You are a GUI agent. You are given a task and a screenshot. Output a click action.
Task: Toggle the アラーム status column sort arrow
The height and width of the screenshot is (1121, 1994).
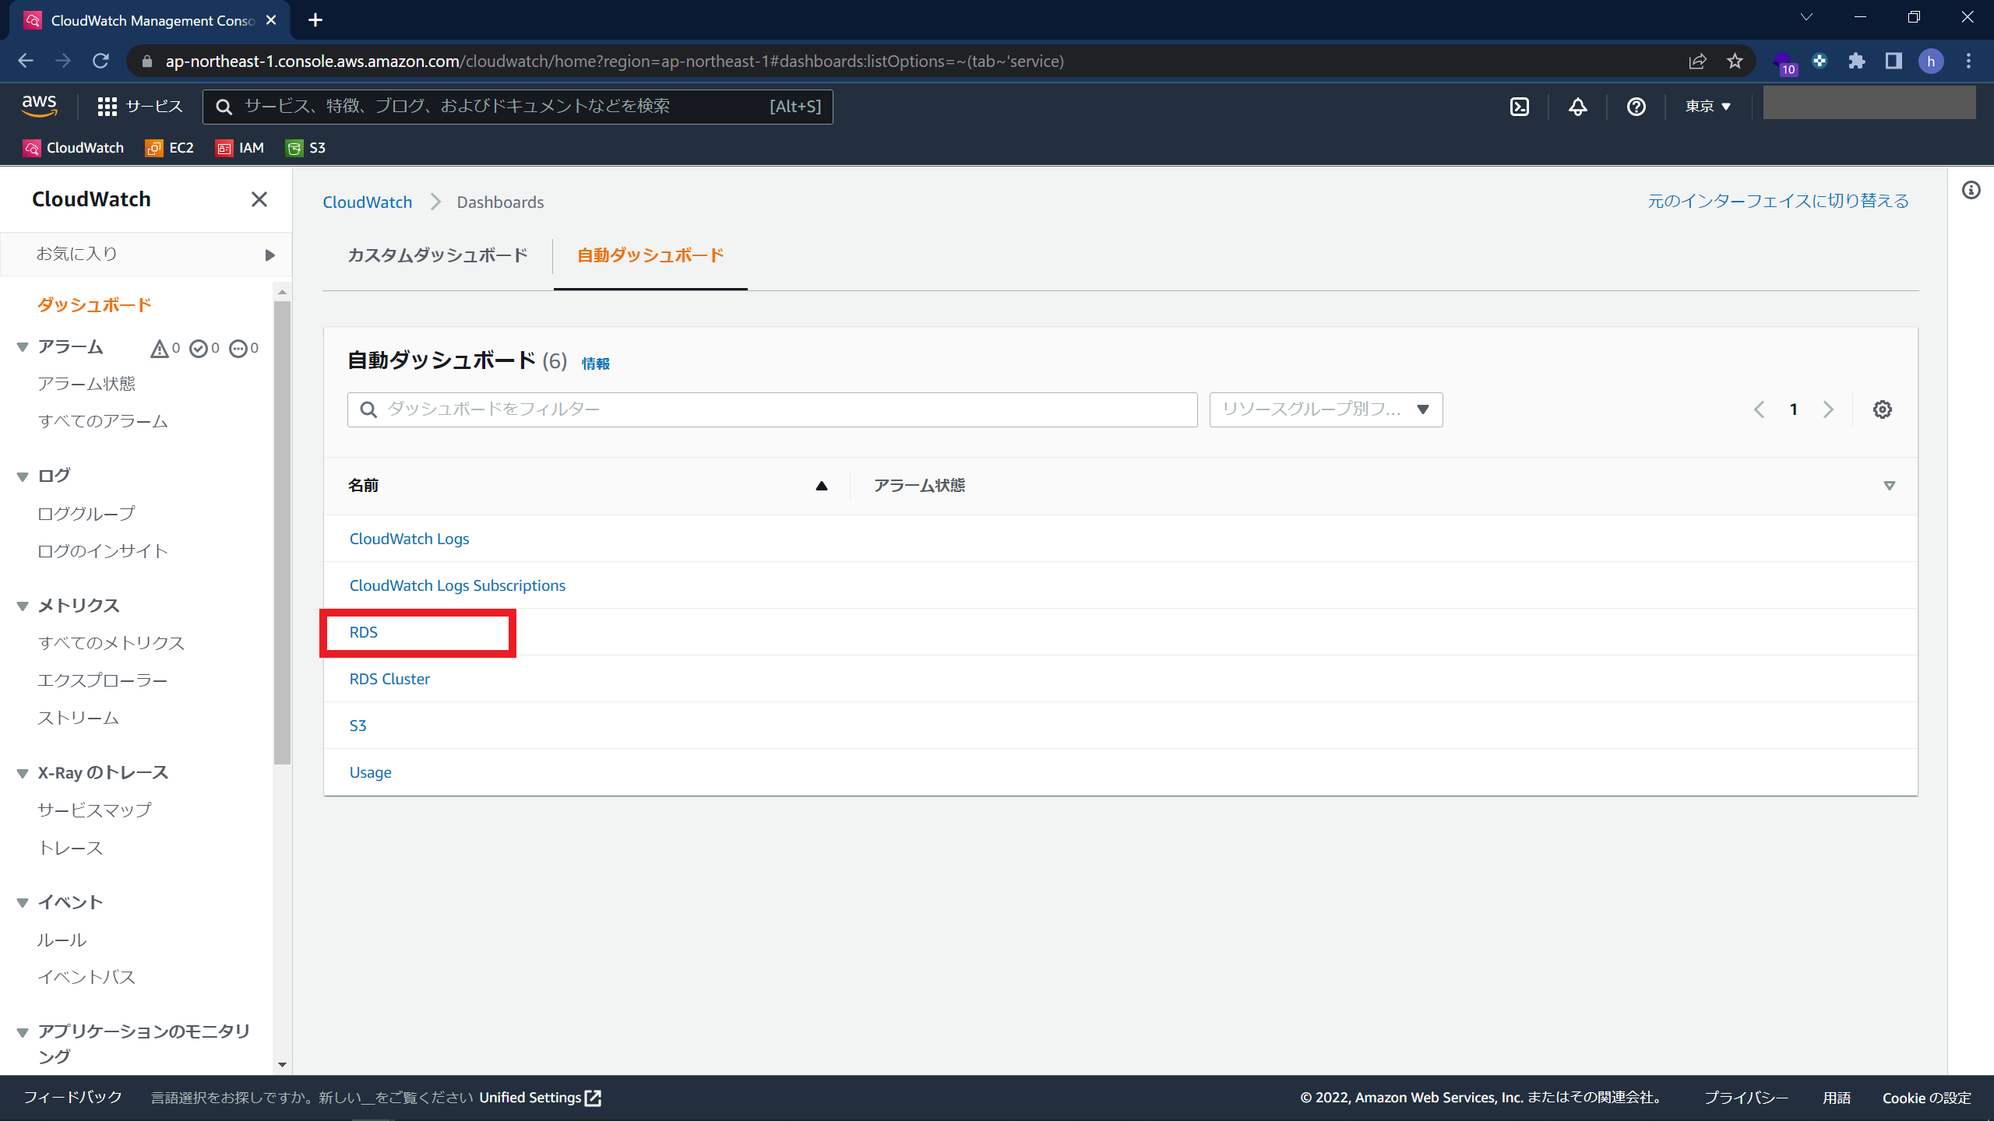[1889, 484]
